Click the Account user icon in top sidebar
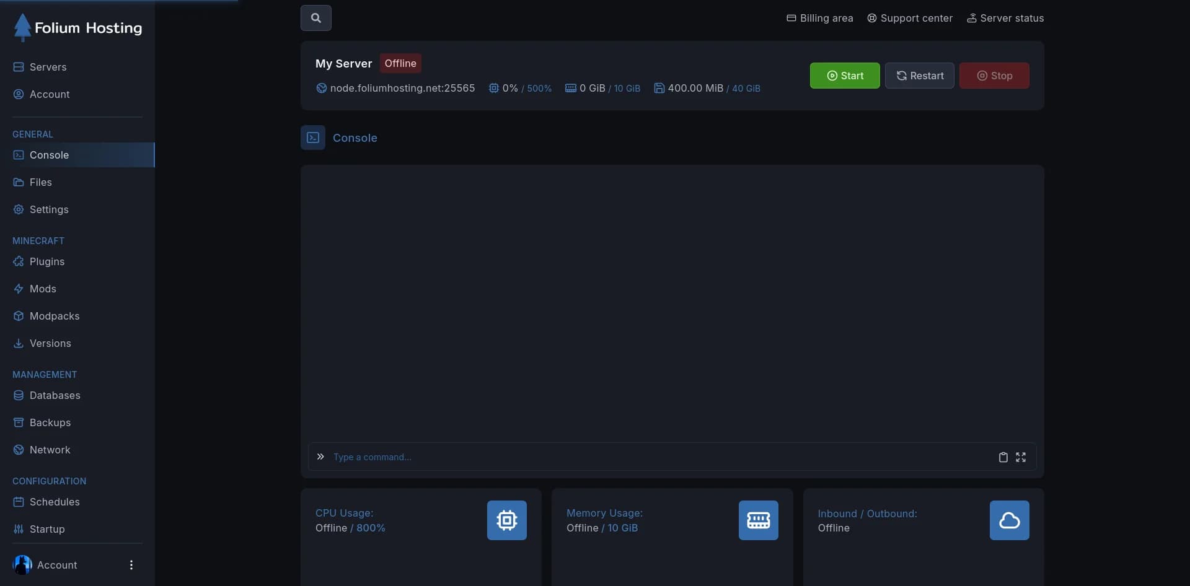The width and height of the screenshot is (1190, 586). pyautogui.click(x=19, y=94)
